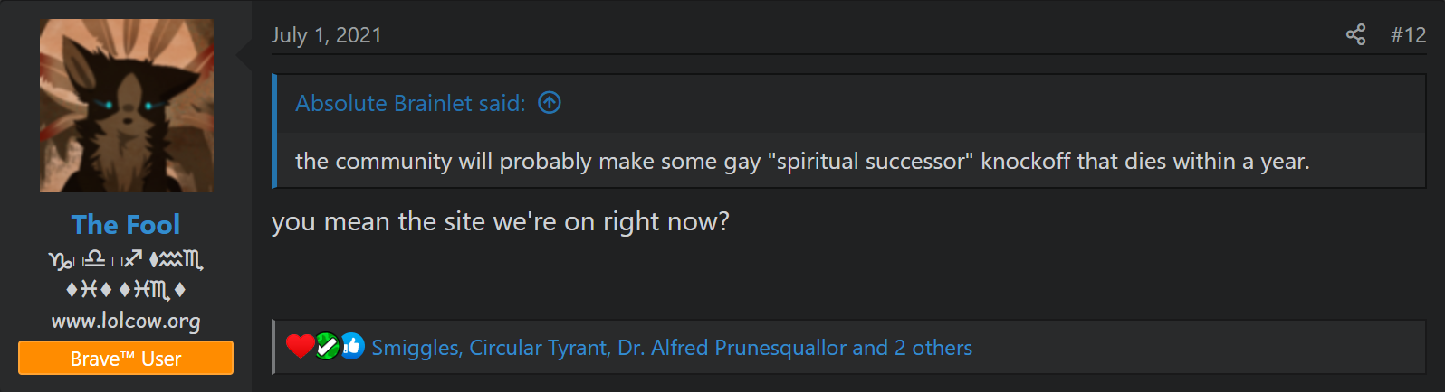Click the red heart reaction icon
Image resolution: width=1445 pixels, height=392 pixels.
pyautogui.click(x=300, y=346)
